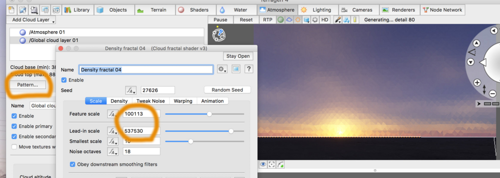Click the Save Project toolbar icon
Screen dimensions: 500x178
point(34,10)
